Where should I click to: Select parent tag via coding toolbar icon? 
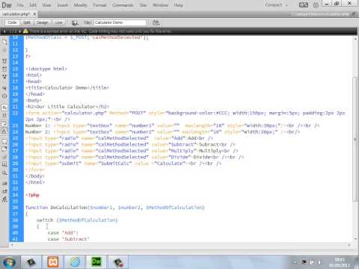point(4,88)
